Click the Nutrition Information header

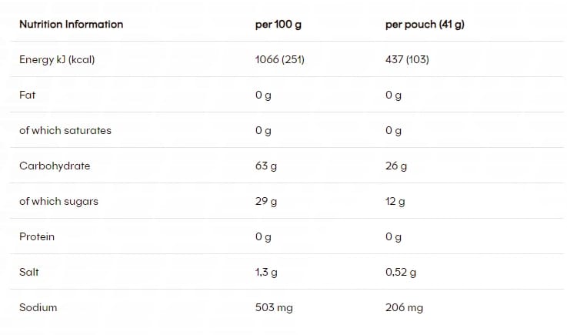(71, 24)
